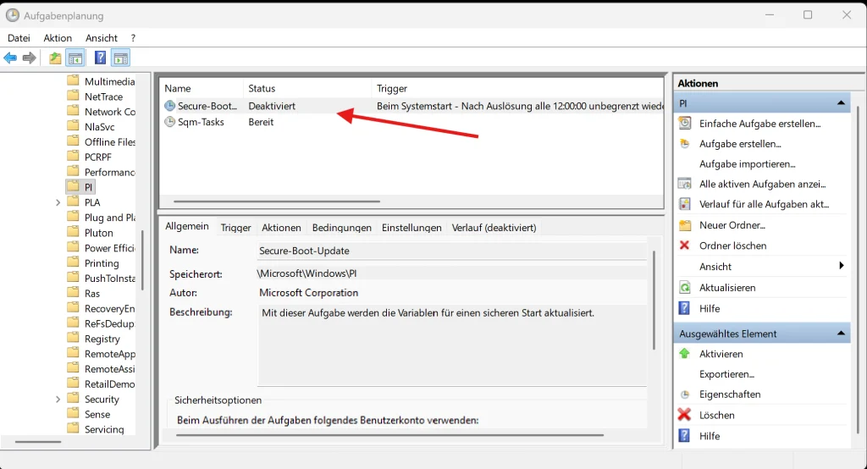The width and height of the screenshot is (867, 469).
Task: Click the Aufgabe erstellen icon
Action: click(684, 144)
